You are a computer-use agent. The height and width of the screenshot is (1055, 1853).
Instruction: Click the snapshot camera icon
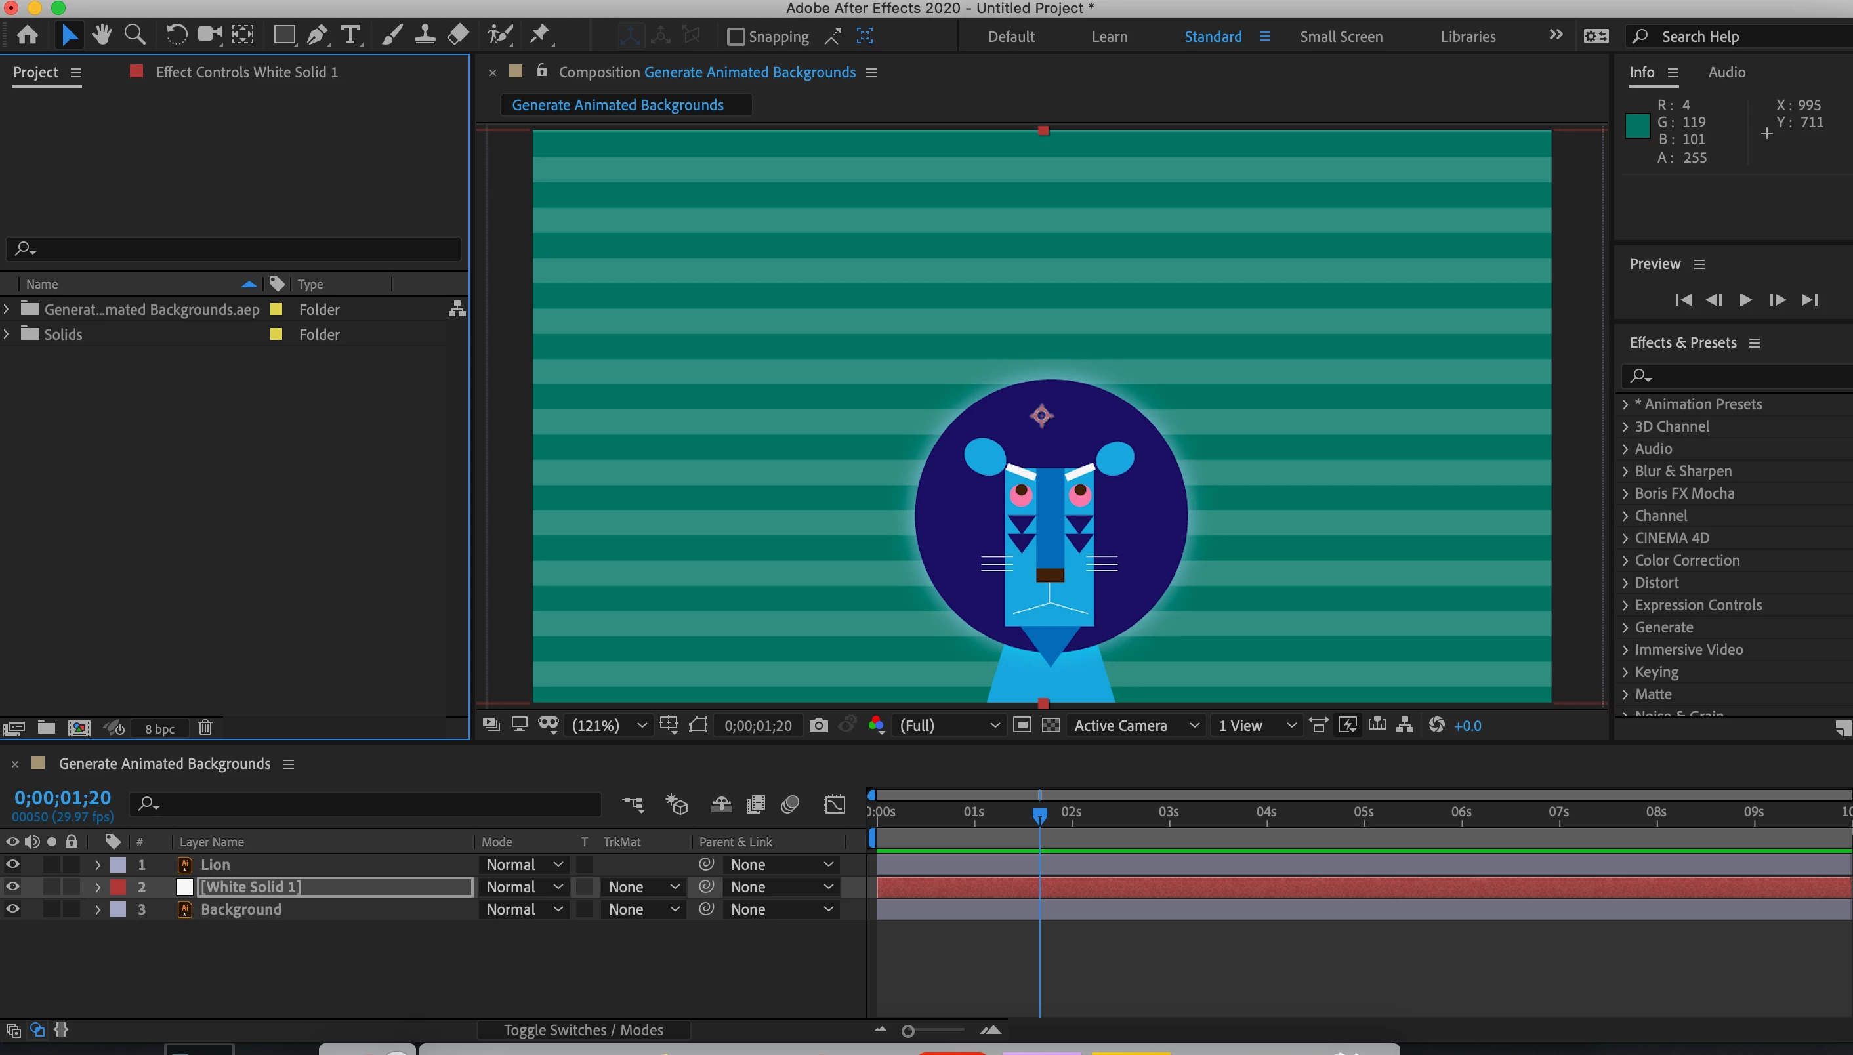[818, 726]
